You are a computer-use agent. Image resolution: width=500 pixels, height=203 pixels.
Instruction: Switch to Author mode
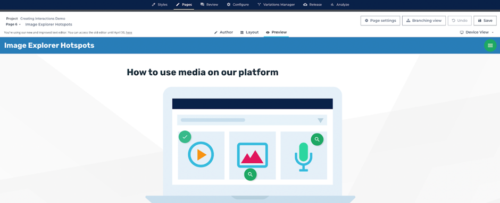223,32
